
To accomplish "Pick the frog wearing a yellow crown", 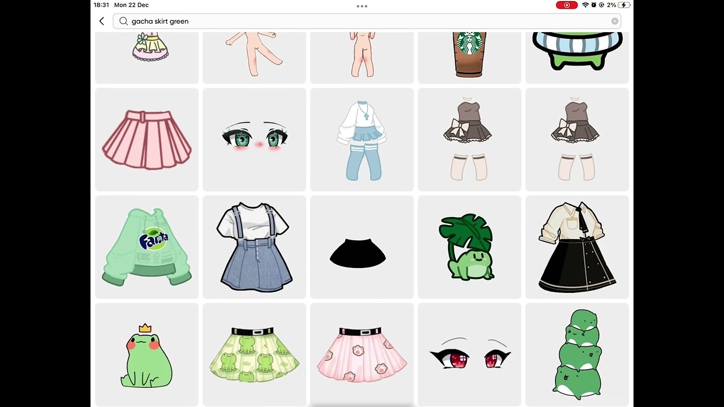I will [146, 354].
